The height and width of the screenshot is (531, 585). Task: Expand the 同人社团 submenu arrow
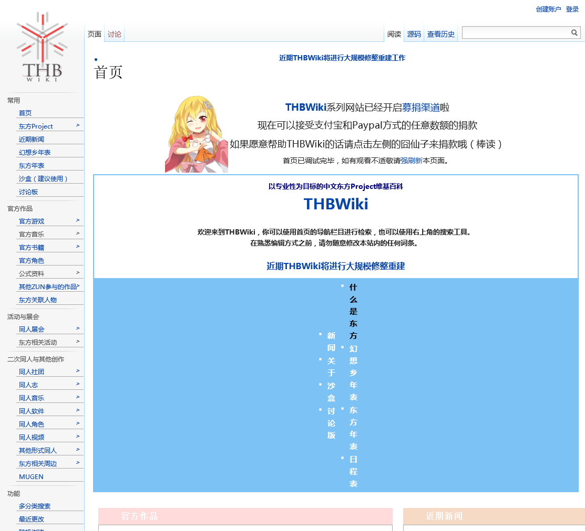[78, 370]
